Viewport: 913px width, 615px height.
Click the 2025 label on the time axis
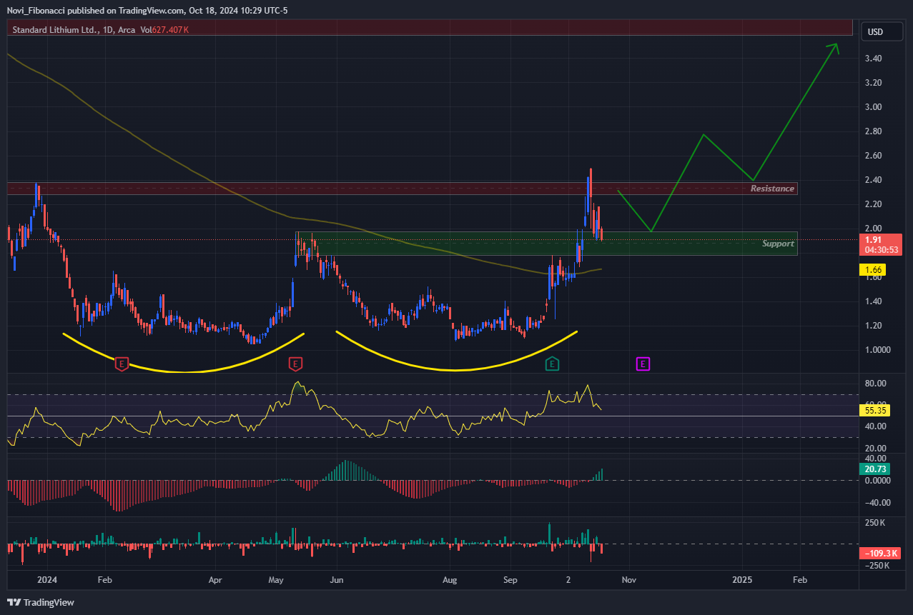[742, 580]
